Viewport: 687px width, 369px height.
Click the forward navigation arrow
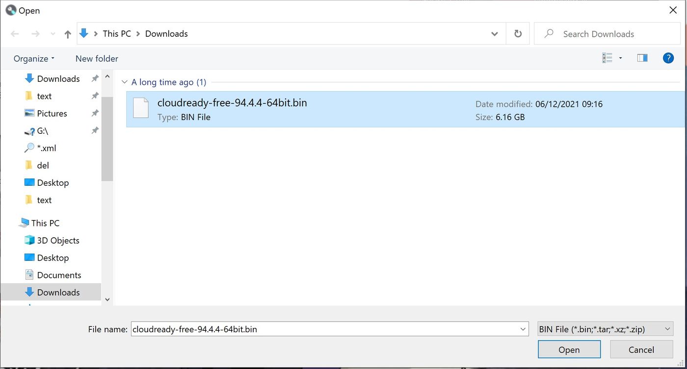point(35,34)
